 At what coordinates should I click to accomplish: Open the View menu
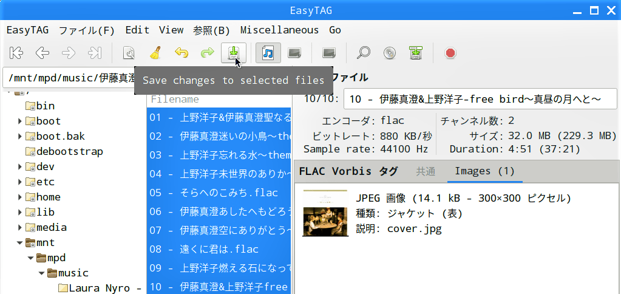click(171, 30)
